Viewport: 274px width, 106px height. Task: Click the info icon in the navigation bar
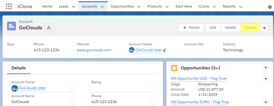pyautogui.click(x=270, y=7)
